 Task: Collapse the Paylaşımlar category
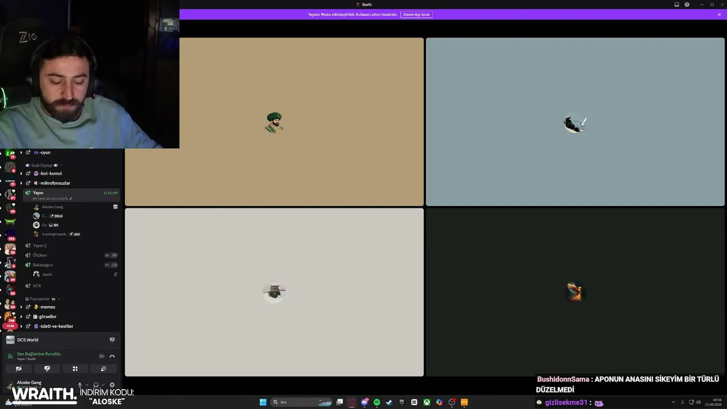(x=43, y=299)
